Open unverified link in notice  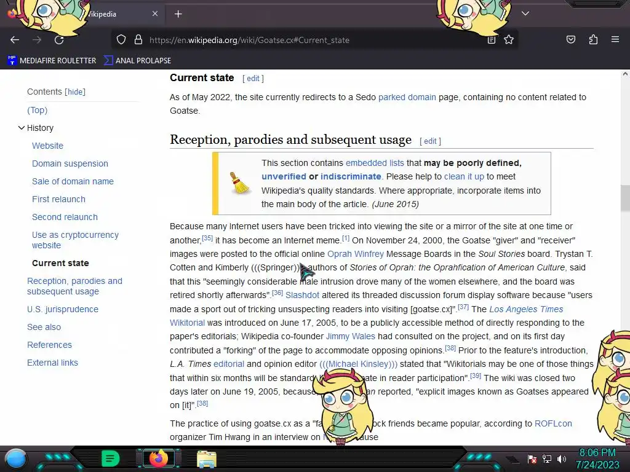pos(284,176)
